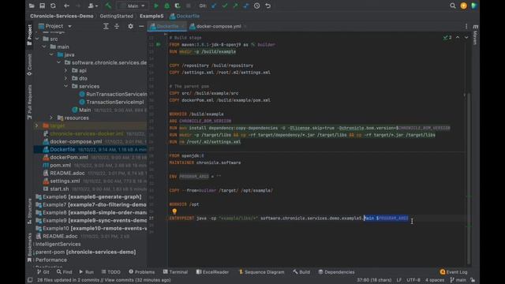Open the Build tool window tab
Viewport: 505px width, 284px height.
coord(301,272)
